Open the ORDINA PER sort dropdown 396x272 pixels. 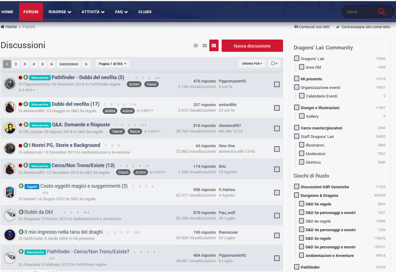252,64
